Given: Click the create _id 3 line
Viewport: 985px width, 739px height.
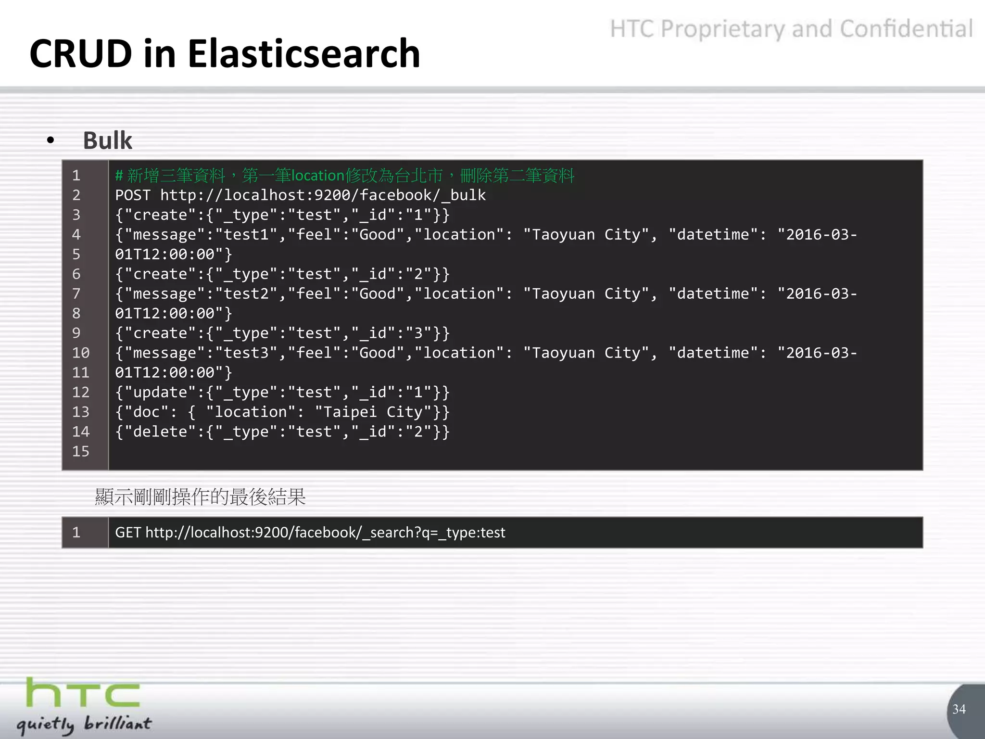Looking at the screenshot, I should pyautogui.click(x=282, y=333).
